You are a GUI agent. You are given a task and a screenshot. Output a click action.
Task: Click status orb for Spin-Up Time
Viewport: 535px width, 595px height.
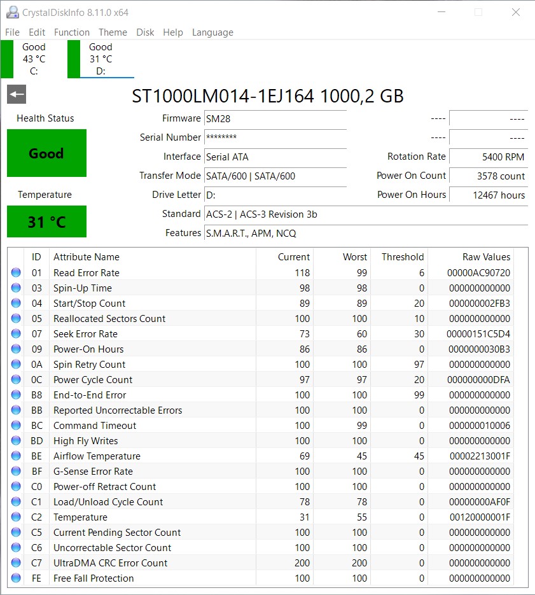[16, 288]
